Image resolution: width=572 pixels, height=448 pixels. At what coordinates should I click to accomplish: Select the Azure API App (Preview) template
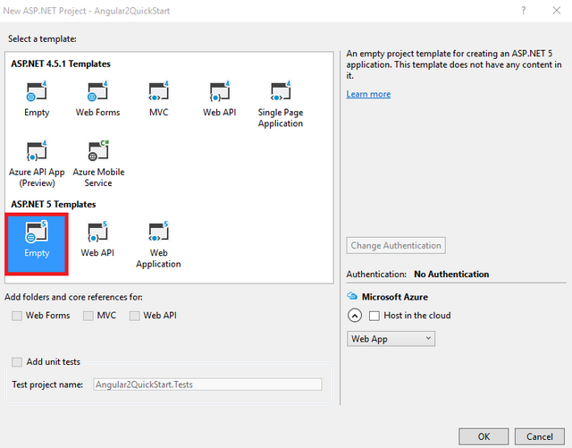click(x=37, y=164)
